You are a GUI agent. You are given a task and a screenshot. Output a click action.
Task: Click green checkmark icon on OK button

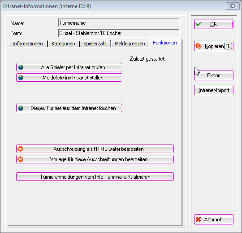point(199,24)
